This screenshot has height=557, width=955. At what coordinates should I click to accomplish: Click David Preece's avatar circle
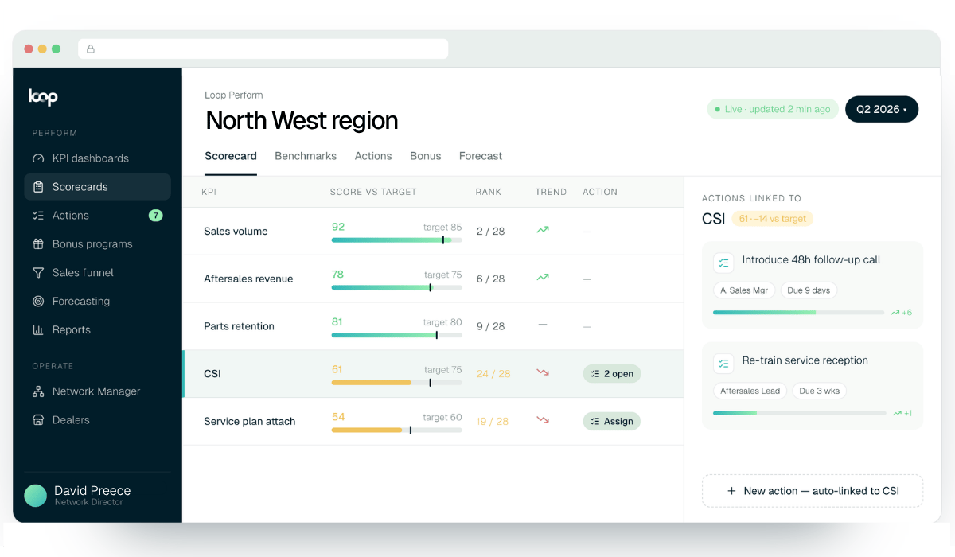coord(36,496)
